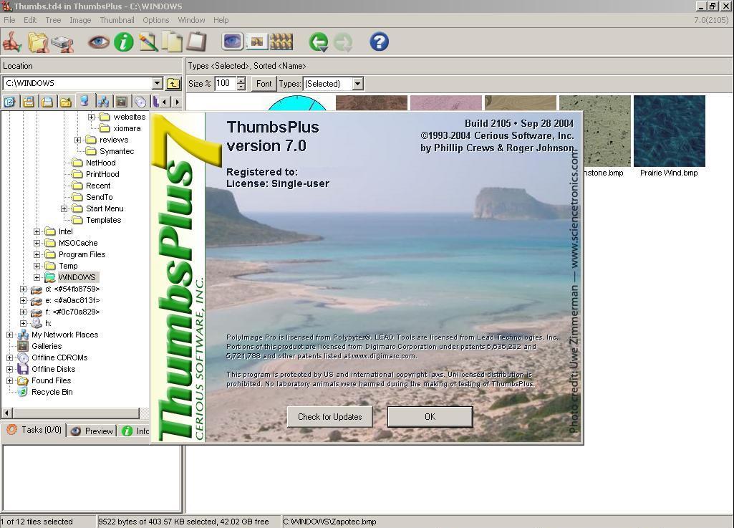This screenshot has width=734, height=528.
Task: Select the blue computer tree tab icon
Action: (84, 101)
